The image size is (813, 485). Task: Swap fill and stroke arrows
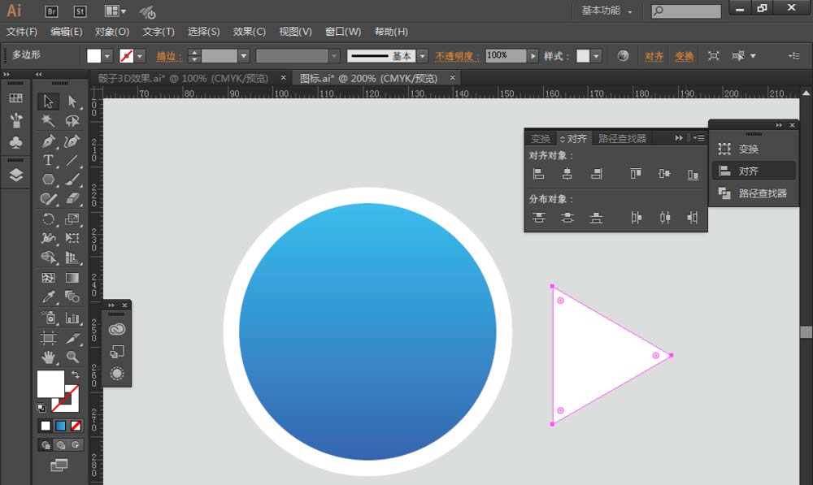[x=76, y=375]
